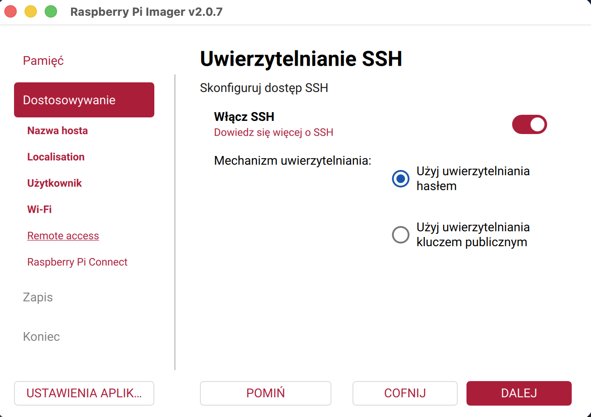Select public key authentication radio button
Screen dimensions: 591x417
[401, 234]
